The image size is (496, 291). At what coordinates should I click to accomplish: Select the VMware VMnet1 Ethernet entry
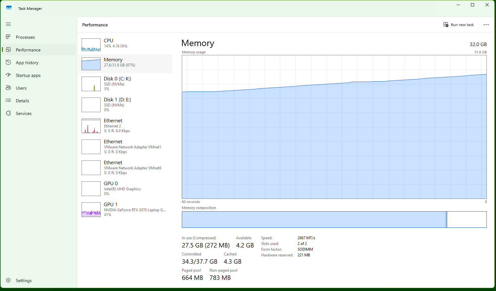click(x=125, y=146)
